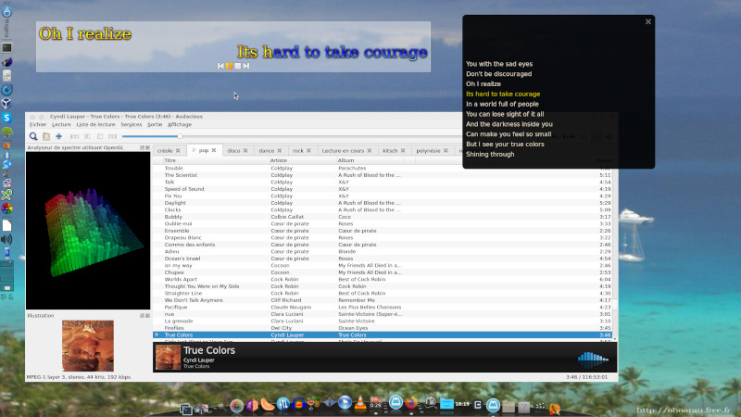Open VLC from the bottom dock
The image size is (741, 417).
(359, 404)
